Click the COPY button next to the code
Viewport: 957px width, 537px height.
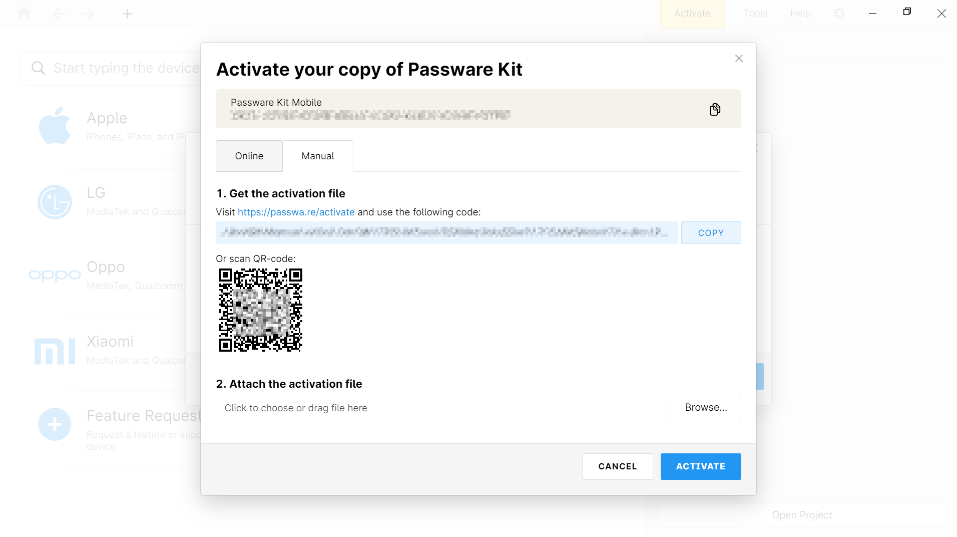tap(711, 232)
